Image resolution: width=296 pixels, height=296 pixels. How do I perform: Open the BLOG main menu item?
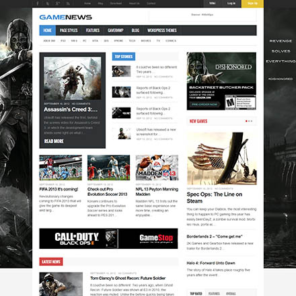pos(135,30)
